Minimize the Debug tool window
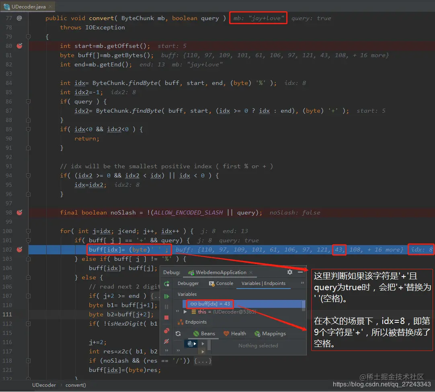435x392 pixels. [300, 272]
